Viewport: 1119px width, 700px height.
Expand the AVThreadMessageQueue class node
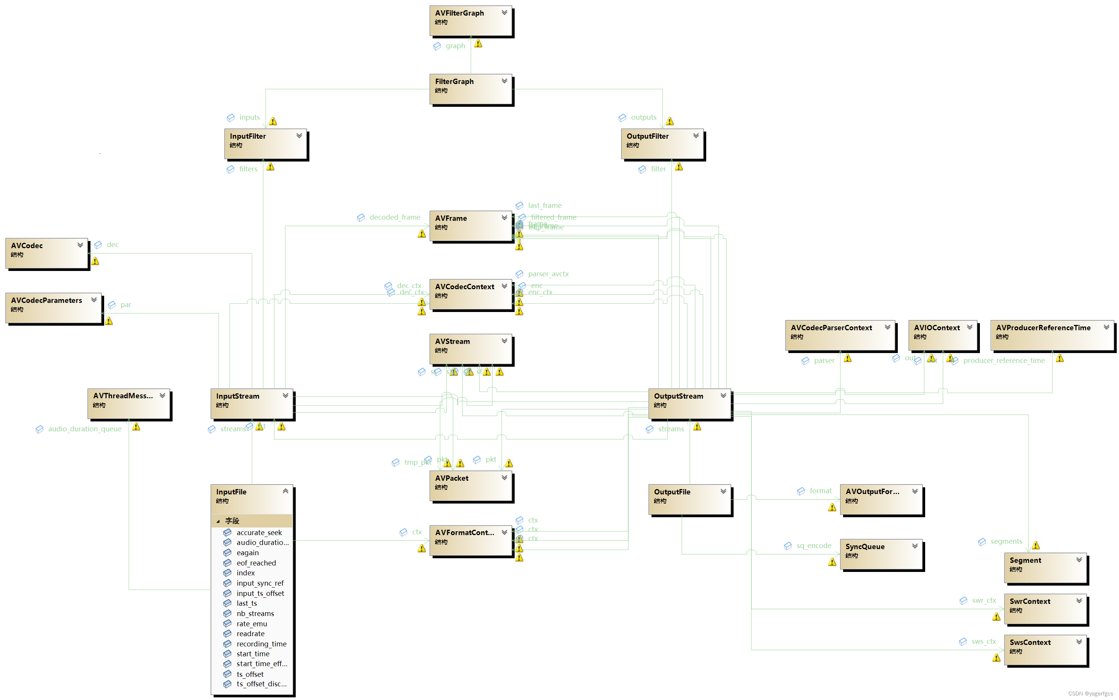[162, 395]
